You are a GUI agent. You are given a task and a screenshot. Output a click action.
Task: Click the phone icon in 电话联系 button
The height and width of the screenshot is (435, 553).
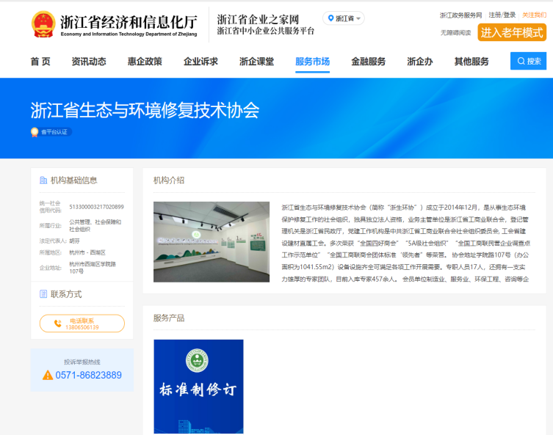[x=57, y=323]
